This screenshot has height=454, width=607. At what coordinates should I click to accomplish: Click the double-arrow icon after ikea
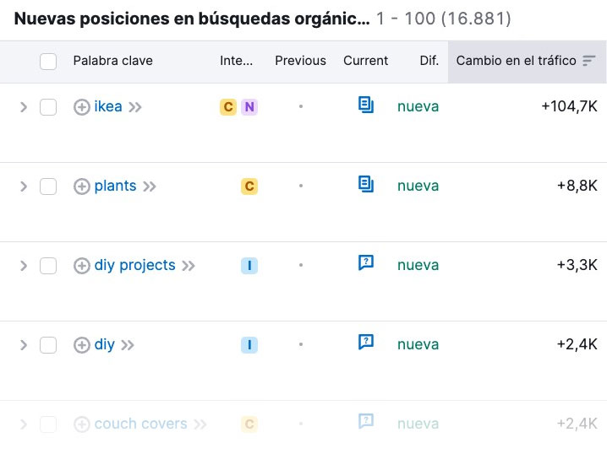[x=135, y=107]
